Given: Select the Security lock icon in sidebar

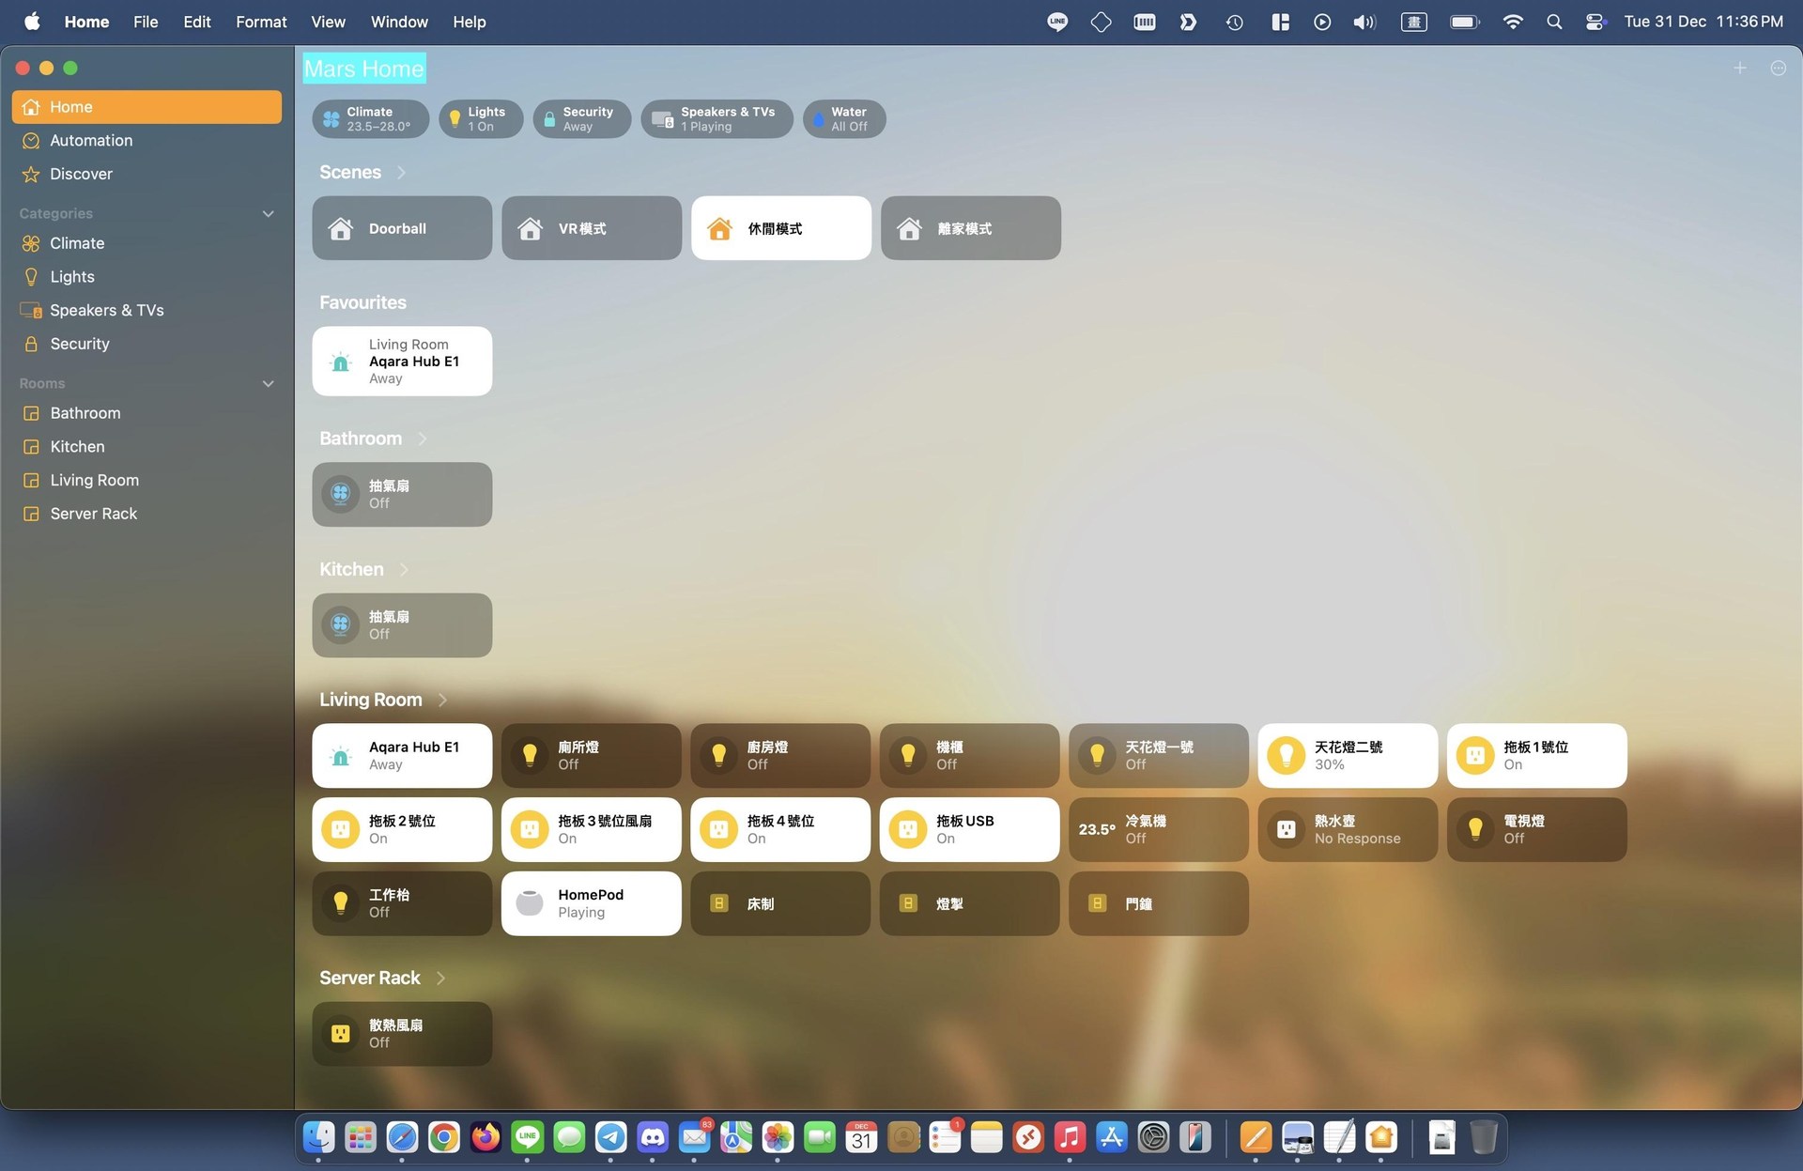Looking at the screenshot, I should pos(31,344).
